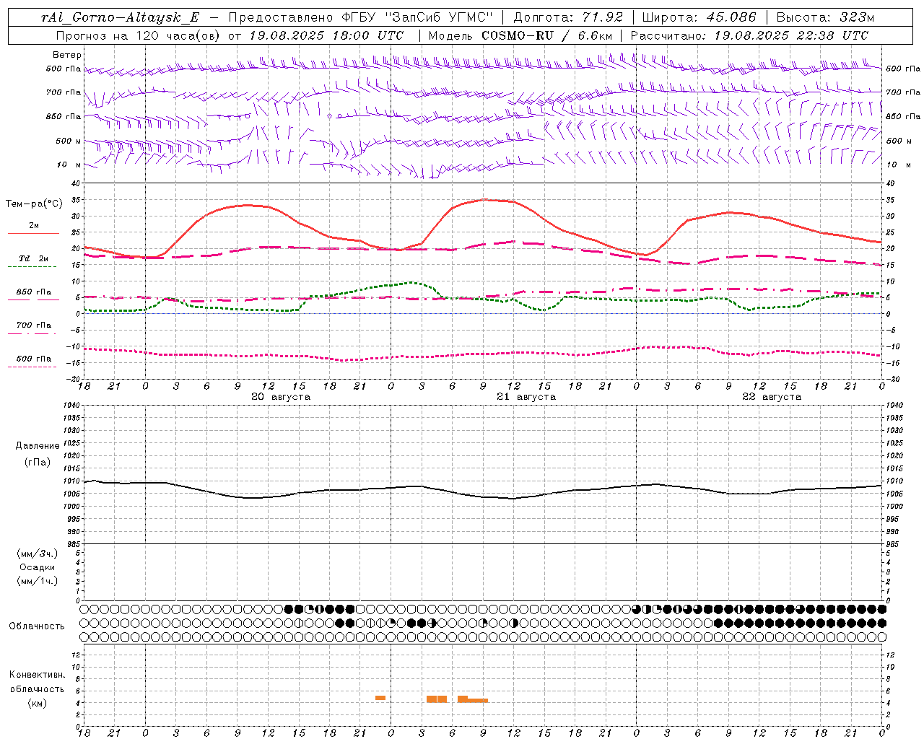Click the 22 августа date label
The image size is (924, 739).
pos(772,397)
